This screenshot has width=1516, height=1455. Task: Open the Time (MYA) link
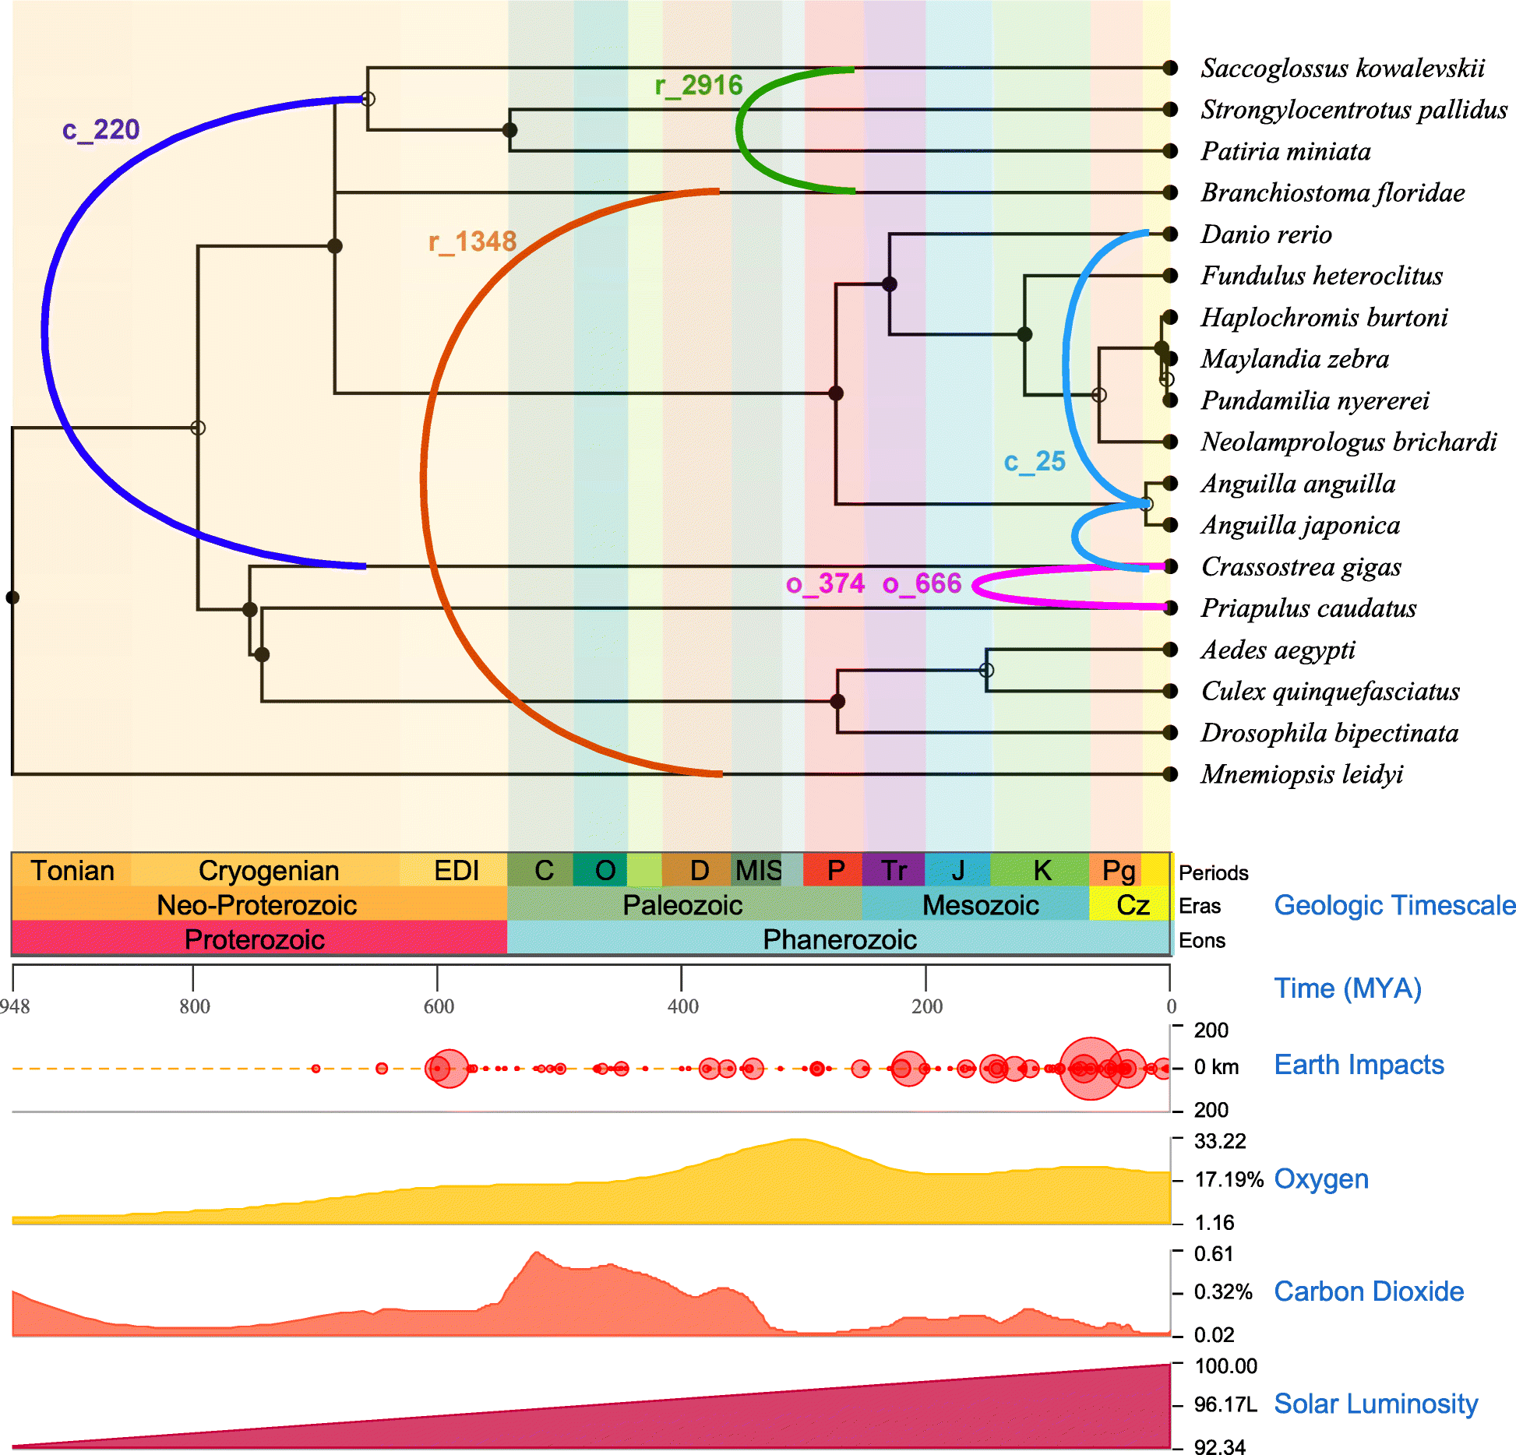pyautogui.click(x=1348, y=988)
